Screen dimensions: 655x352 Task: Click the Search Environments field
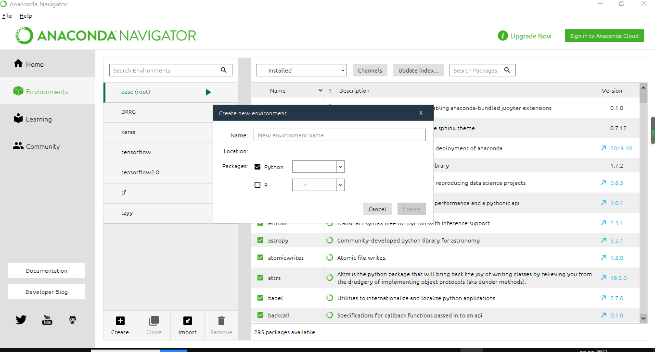pyautogui.click(x=171, y=70)
